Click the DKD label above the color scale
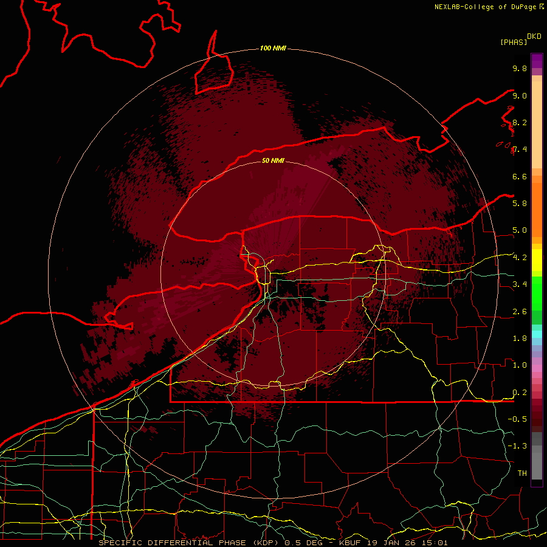This screenshot has width=547, height=547. pyautogui.click(x=534, y=36)
